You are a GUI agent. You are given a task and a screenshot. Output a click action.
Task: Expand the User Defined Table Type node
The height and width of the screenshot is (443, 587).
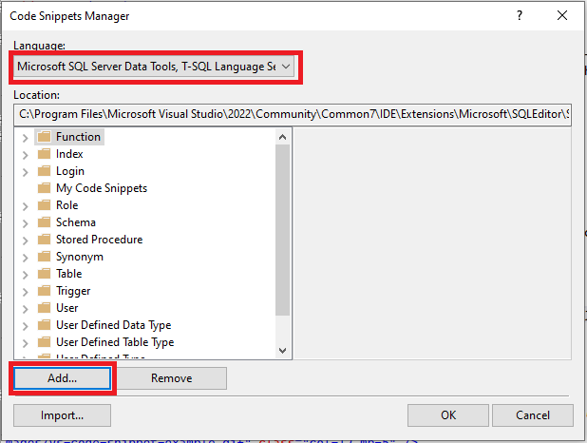coord(25,343)
